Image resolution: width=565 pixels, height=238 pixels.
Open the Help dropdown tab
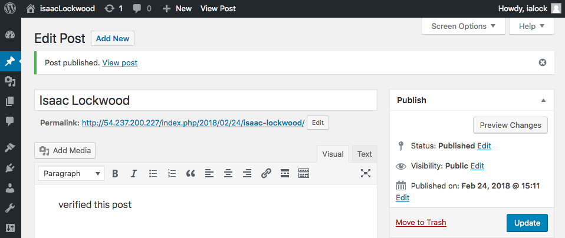tap(531, 26)
